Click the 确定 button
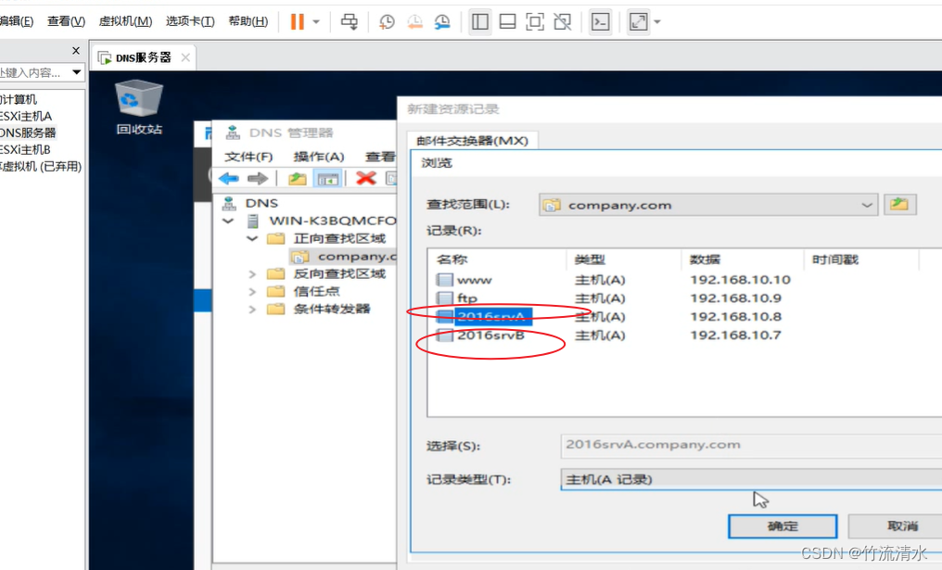The height and width of the screenshot is (570, 942). tap(783, 526)
